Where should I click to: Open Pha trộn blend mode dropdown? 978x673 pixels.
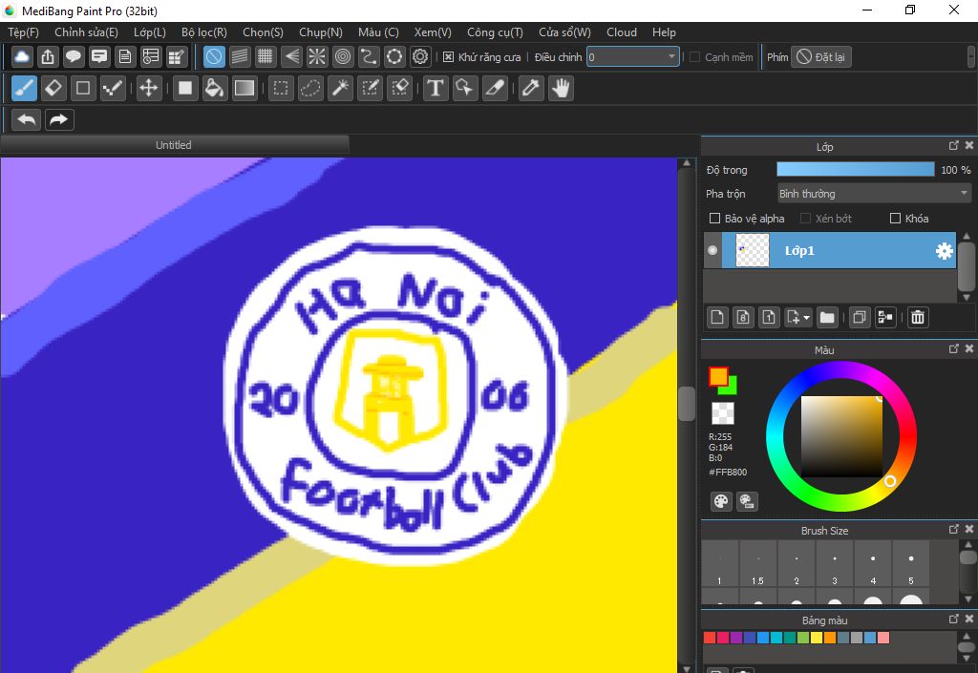(874, 194)
